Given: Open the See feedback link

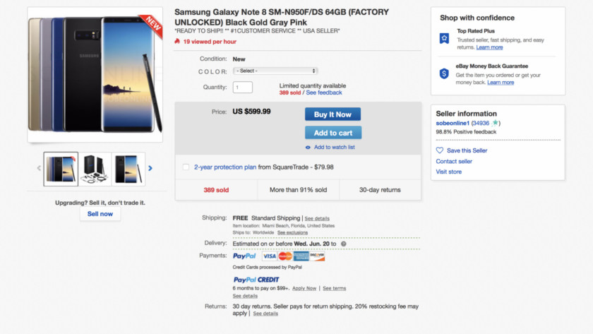Looking at the screenshot, I should pyautogui.click(x=324, y=93).
